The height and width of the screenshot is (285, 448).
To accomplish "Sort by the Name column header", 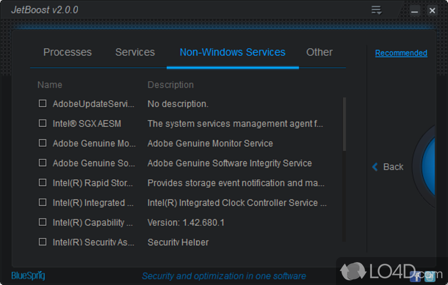I will (x=50, y=85).
